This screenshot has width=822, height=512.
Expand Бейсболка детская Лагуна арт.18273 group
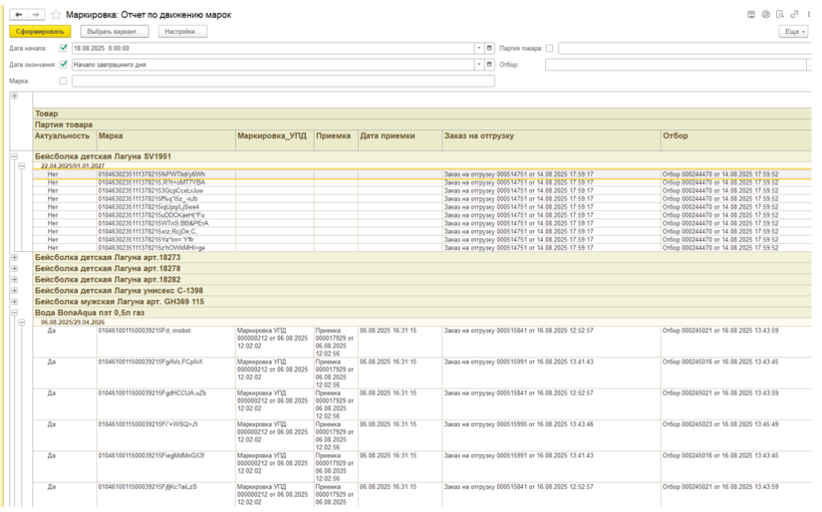point(14,258)
